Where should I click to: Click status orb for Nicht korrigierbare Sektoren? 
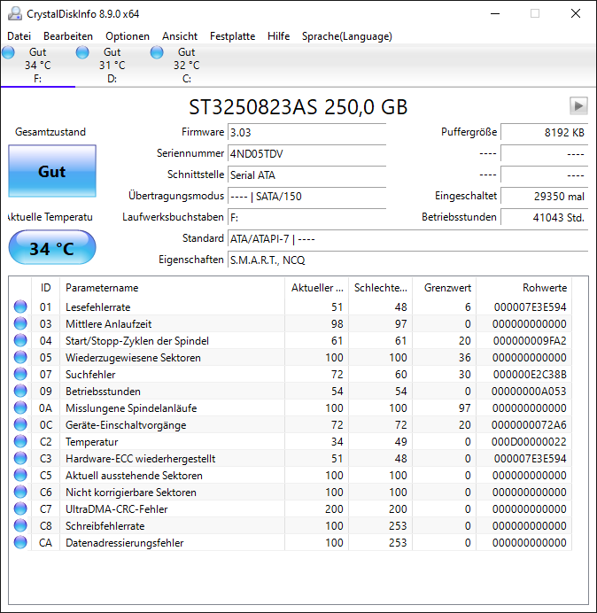click(20, 492)
